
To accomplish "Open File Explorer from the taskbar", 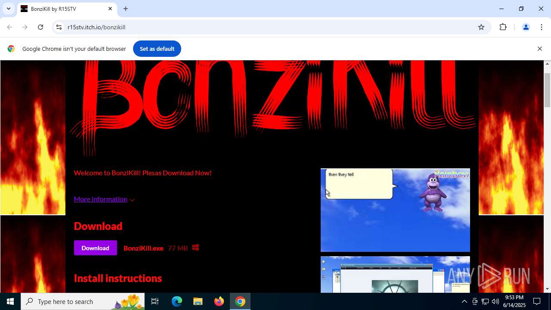I will click(x=198, y=301).
